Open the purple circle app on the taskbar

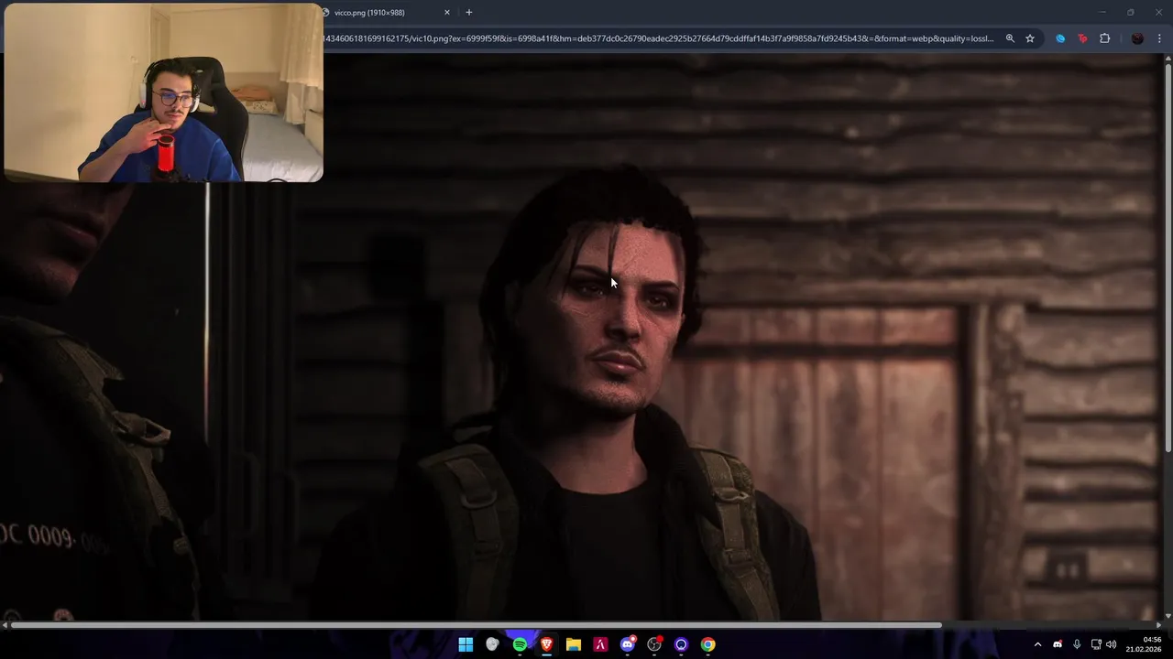(681, 644)
